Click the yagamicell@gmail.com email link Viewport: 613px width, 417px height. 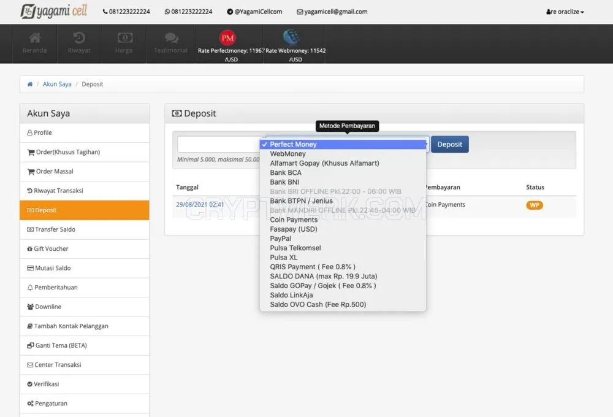332,12
